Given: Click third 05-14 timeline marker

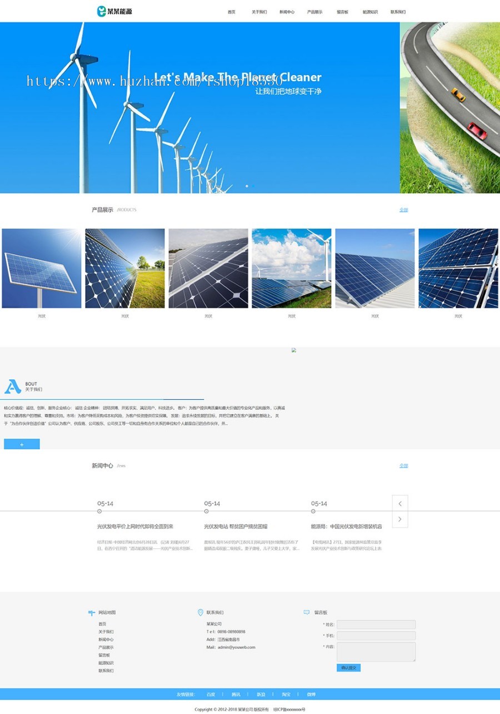Looking at the screenshot, I should click(x=313, y=511).
